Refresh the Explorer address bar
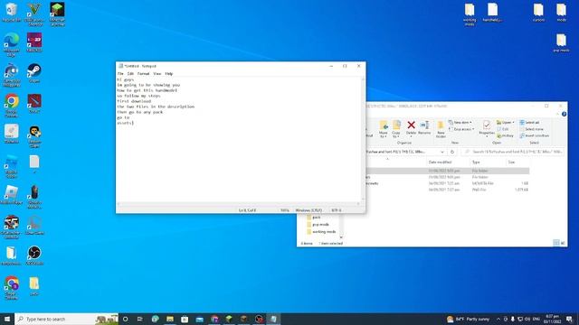 click(x=452, y=152)
